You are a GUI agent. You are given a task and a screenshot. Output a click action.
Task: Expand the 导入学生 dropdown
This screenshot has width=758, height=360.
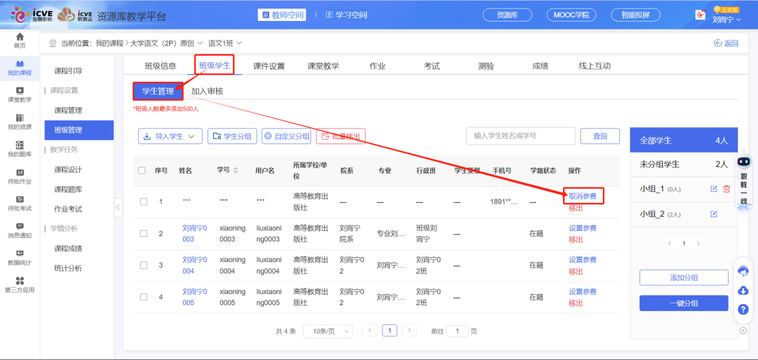click(x=170, y=136)
